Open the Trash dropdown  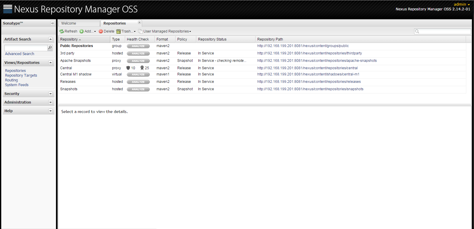pyautogui.click(x=126, y=31)
